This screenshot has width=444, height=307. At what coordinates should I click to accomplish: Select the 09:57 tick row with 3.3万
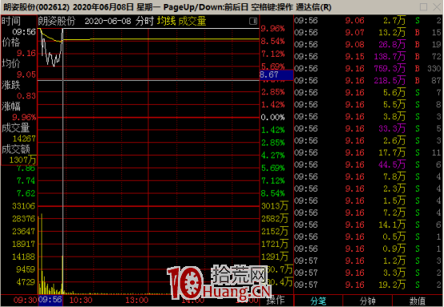pos(368,273)
